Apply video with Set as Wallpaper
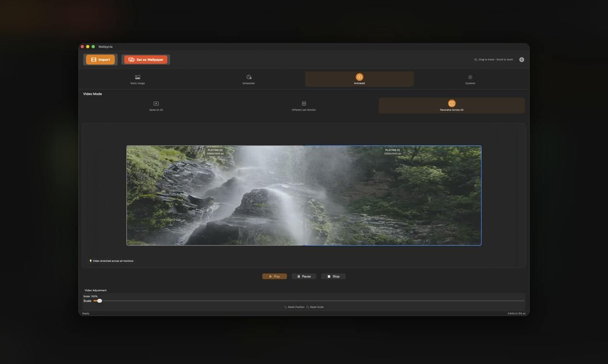The height and width of the screenshot is (364, 608). [146, 60]
